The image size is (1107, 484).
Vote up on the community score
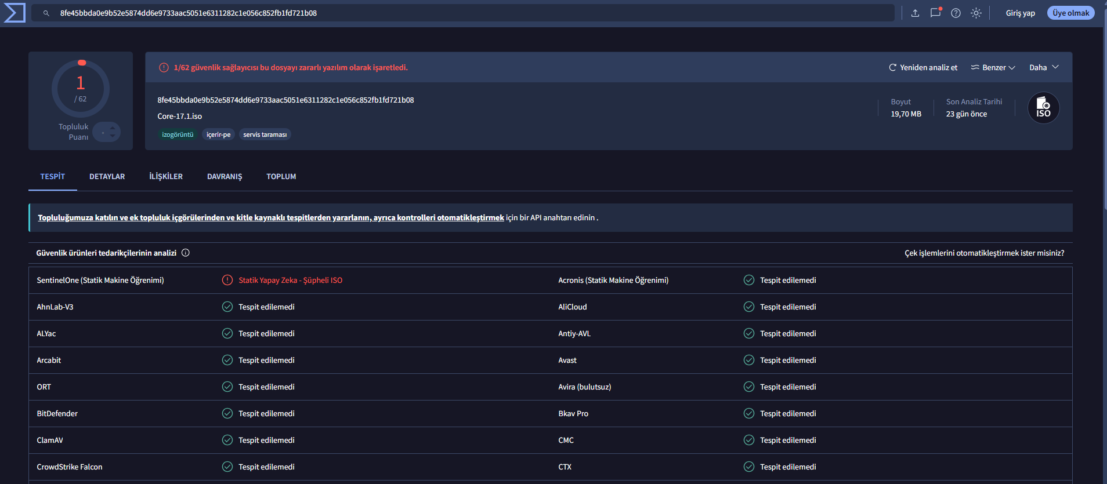(113, 128)
